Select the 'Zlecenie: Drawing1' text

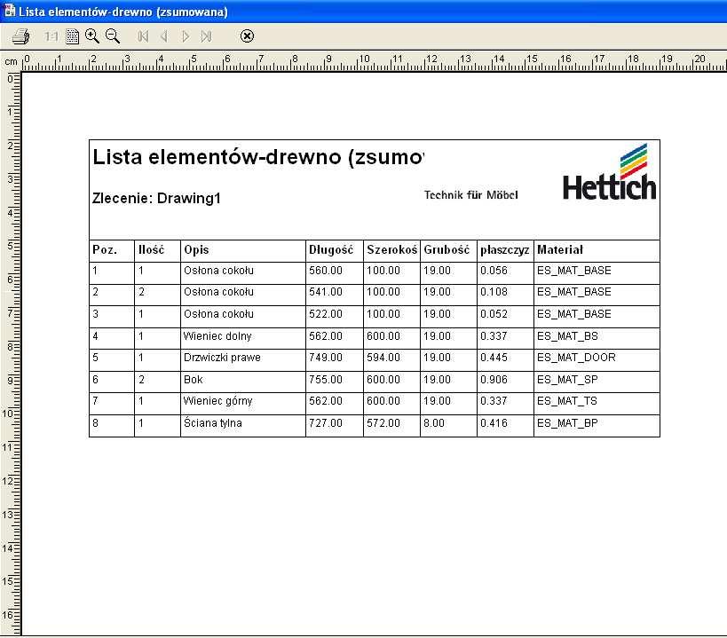[156, 198]
